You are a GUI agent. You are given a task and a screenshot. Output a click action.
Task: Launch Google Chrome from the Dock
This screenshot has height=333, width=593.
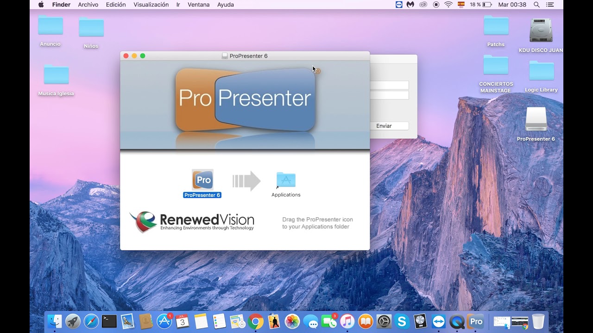point(256,321)
